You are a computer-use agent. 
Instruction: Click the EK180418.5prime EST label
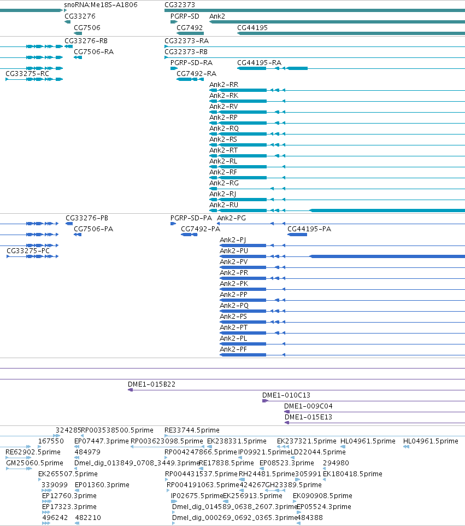coord(352,474)
